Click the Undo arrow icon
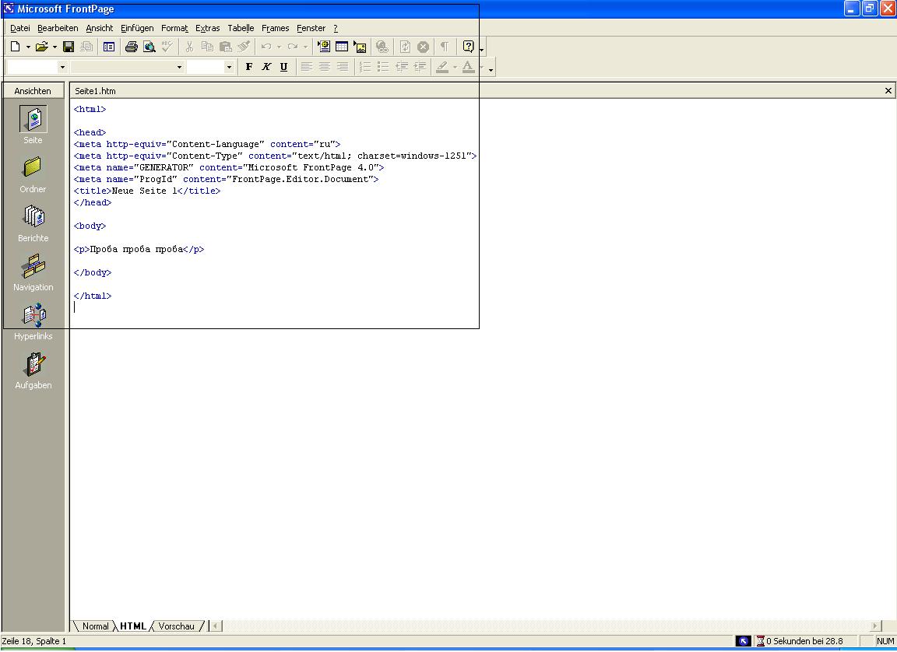The width and height of the screenshot is (897, 652). [266, 47]
